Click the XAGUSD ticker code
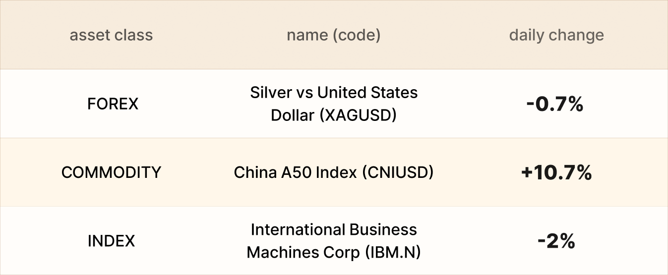The width and height of the screenshot is (668, 275). click(x=358, y=115)
